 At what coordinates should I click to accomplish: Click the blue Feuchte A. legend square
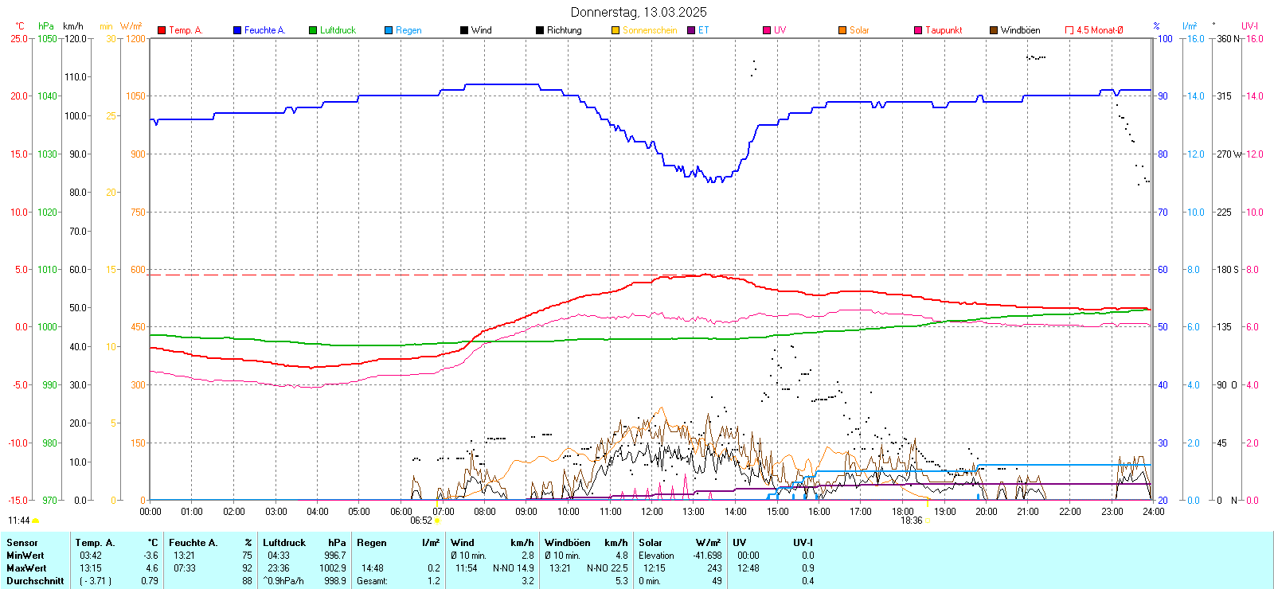tap(237, 30)
